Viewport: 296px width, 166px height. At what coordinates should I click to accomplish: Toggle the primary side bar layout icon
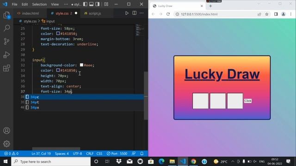click(x=85, y=4)
